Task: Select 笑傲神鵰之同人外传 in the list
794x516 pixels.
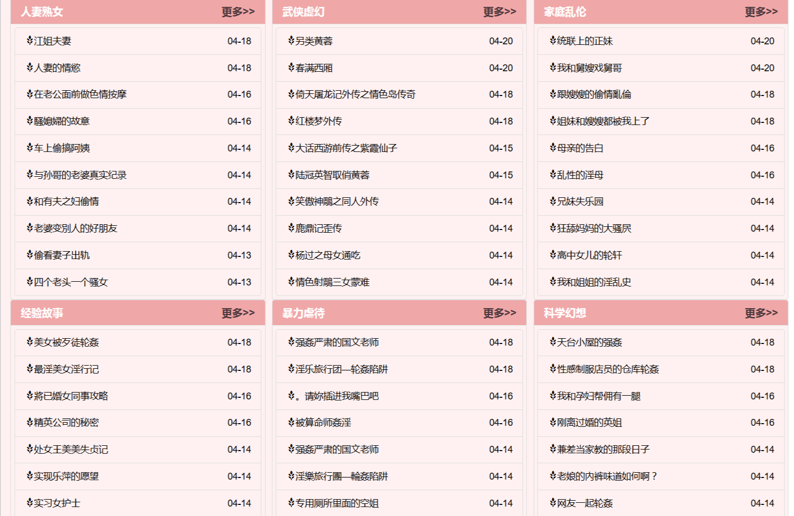Action: tap(337, 202)
